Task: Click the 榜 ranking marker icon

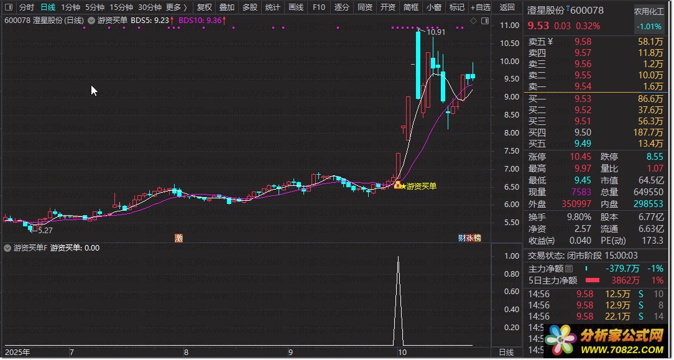Action: pos(477,238)
